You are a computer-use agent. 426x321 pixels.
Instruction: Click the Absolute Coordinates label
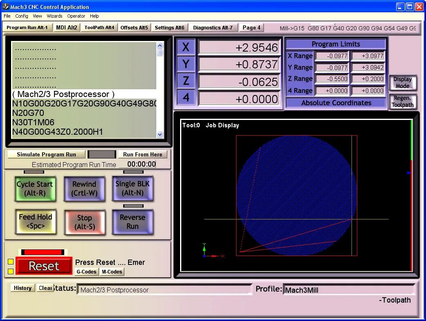tap(336, 103)
